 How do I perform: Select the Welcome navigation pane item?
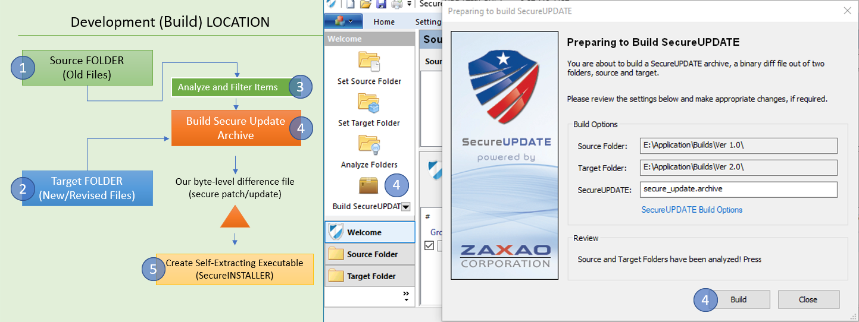click(x=370, y=232)
